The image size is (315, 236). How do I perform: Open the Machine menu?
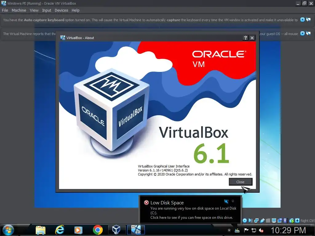coord(19,10)
